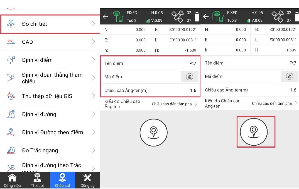Choose the Định vị đường road icon
Image resolution: width=299 pixels, height=189 pixels.
point(11,114)
